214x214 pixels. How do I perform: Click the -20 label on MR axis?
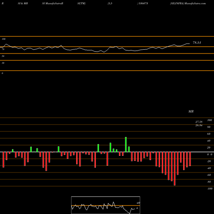[x=209, y=161]
